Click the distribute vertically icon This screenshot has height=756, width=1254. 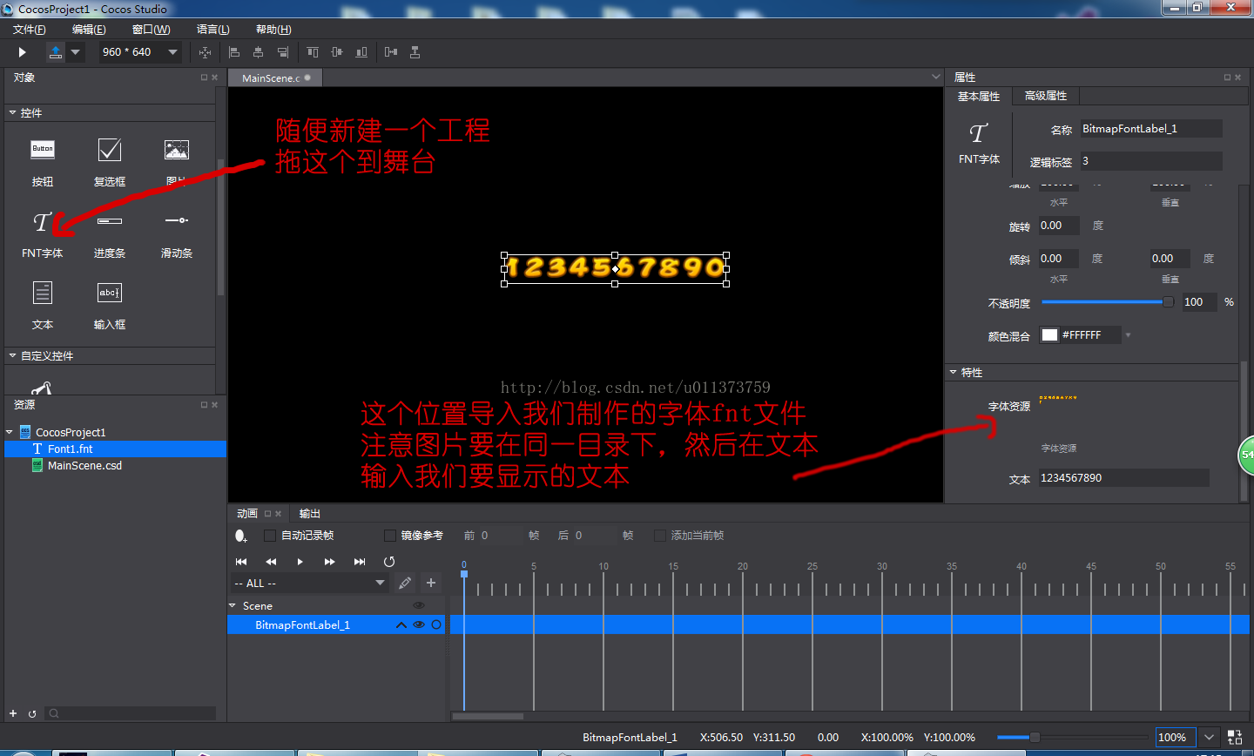pyautogui.click(x=415, y=52)
